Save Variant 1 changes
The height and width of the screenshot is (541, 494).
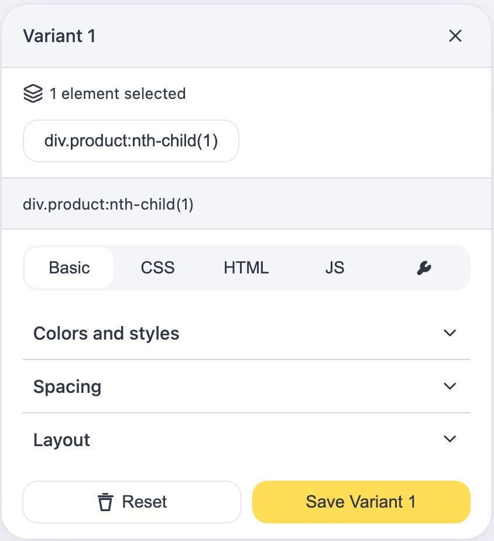click(361, 502)
